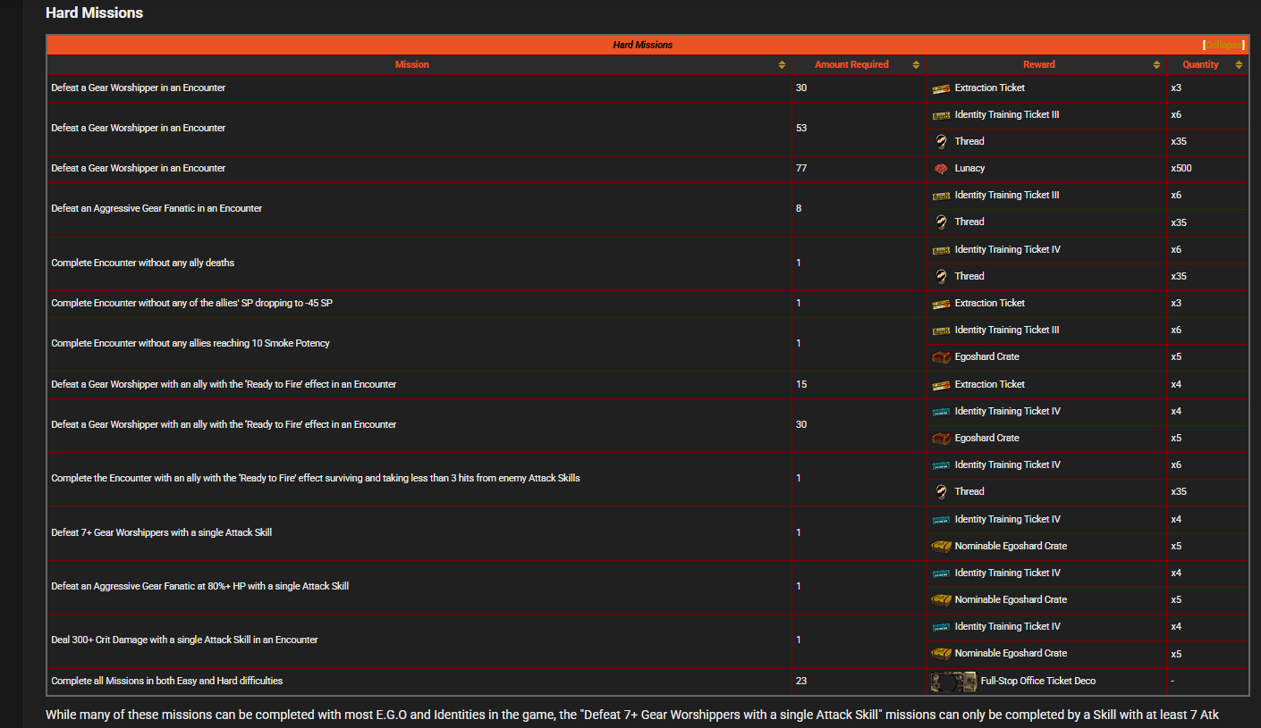The width and height of the screenshot is (1261, 728).
Task: Click the Thread icon in the 53-amount row
Action: [941, 141]
